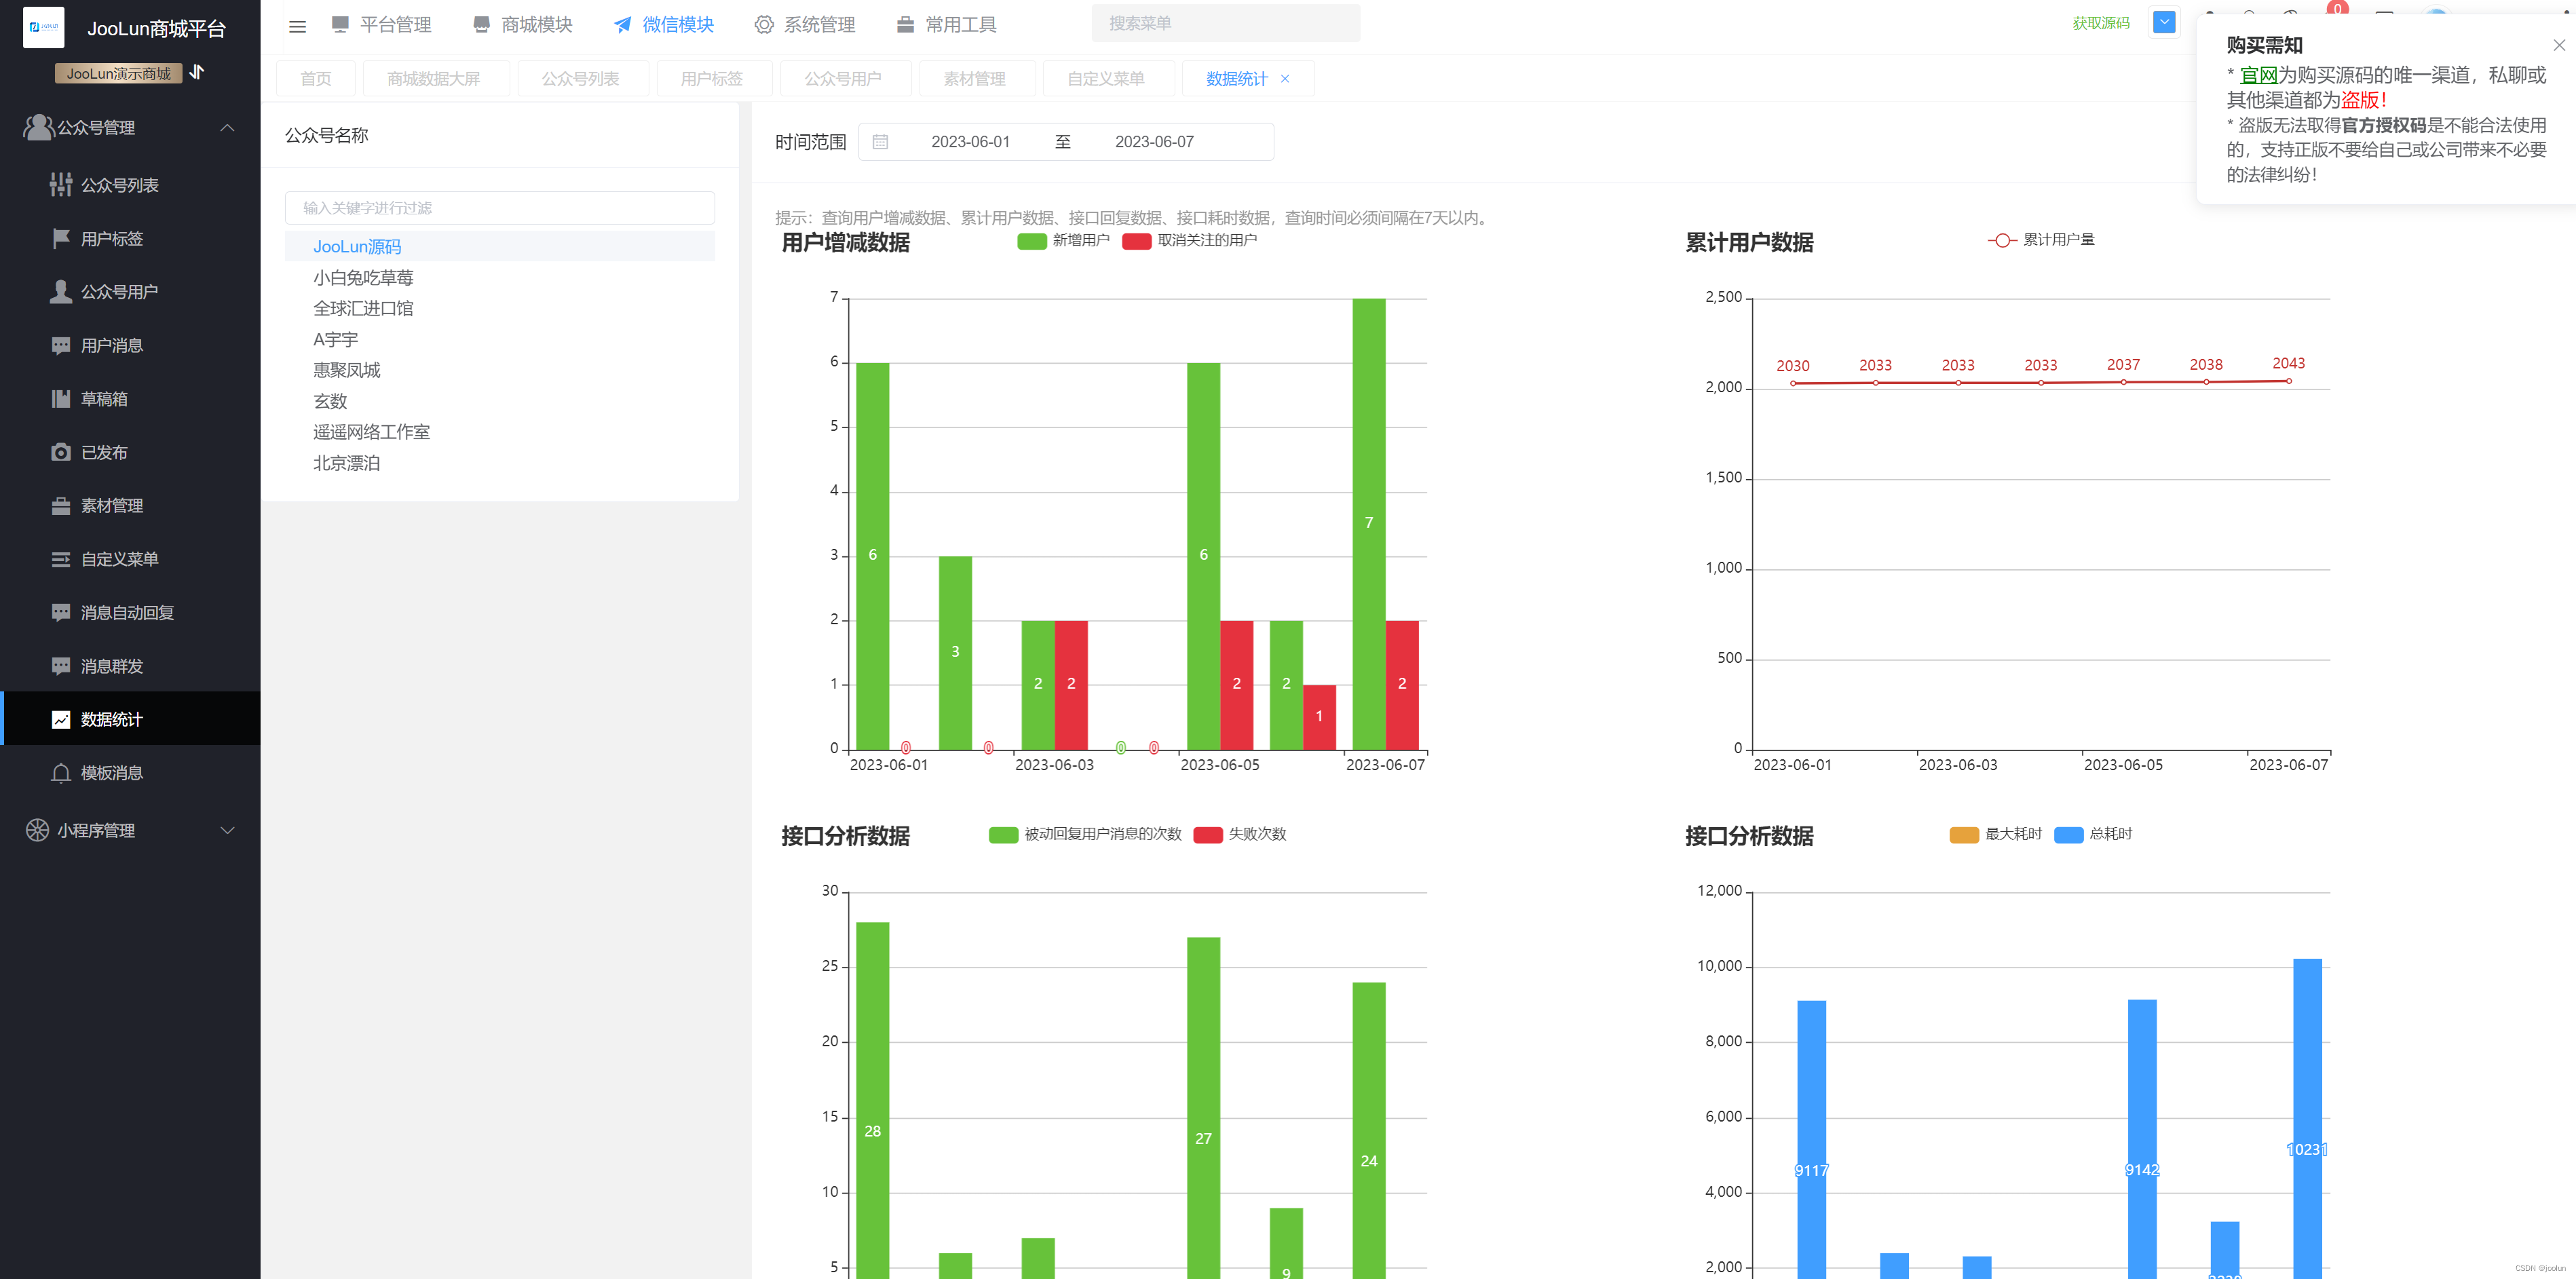Click the 自定义菜单 list icon in sidebar
Screen dimensions: 2576x1279
(61, 559)
